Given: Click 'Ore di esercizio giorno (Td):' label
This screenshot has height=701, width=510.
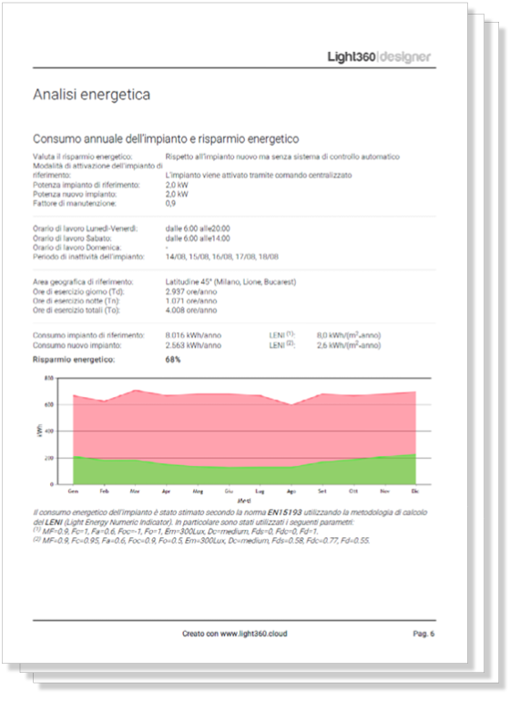Looking at the screenshot, I should click(78, 292).
